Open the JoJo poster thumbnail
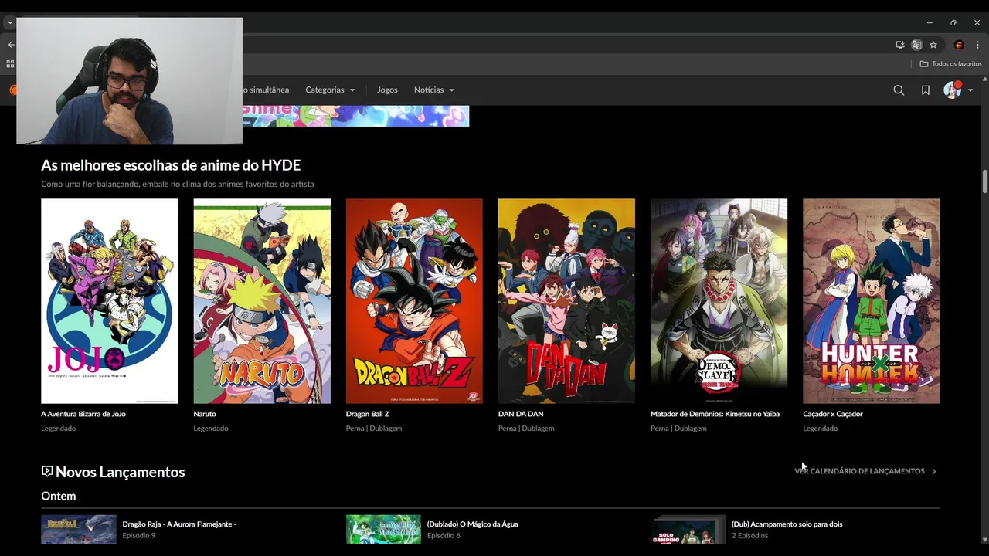 (x=110, y=301)
